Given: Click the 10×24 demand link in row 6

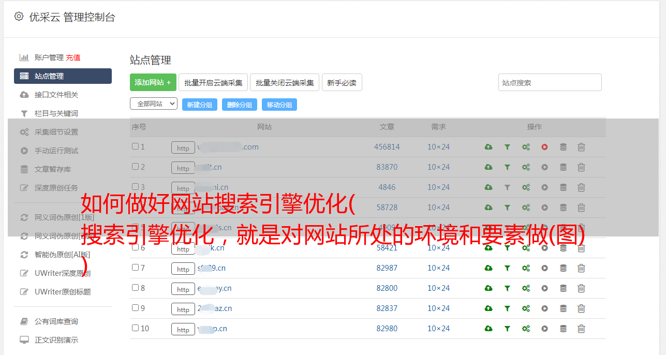Looking at the screenshot, I should [x=439, y=248].
